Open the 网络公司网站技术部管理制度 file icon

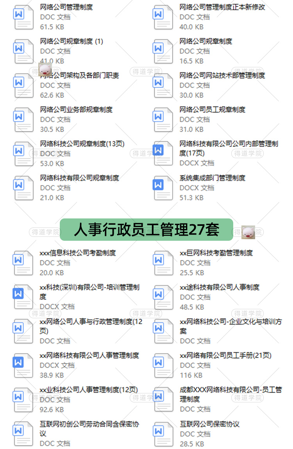pos(163,85)
